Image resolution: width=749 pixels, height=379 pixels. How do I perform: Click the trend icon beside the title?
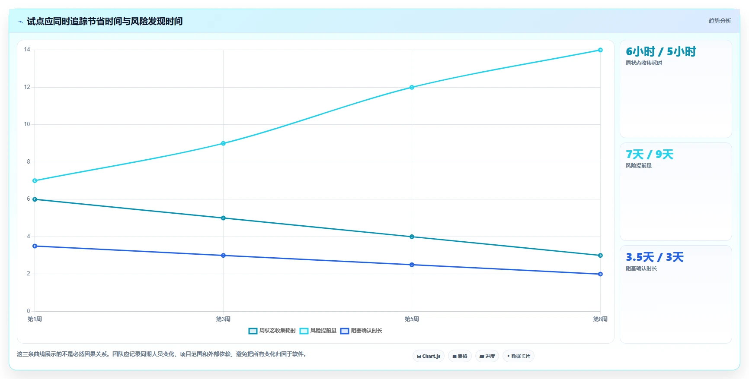[20, 22]
